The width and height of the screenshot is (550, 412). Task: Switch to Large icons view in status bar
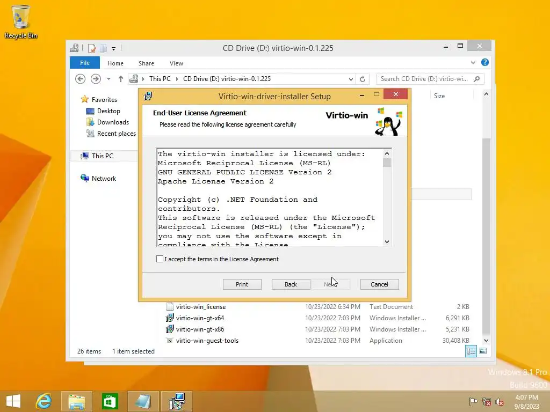483,351
